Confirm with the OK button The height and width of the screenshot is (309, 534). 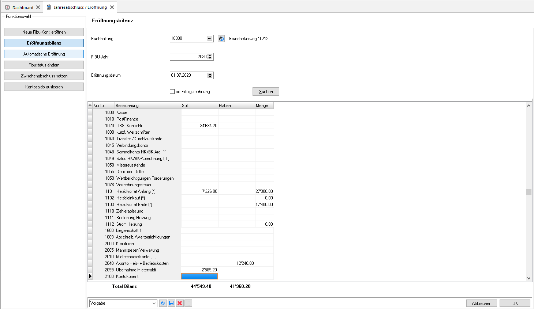coord(515,304)
